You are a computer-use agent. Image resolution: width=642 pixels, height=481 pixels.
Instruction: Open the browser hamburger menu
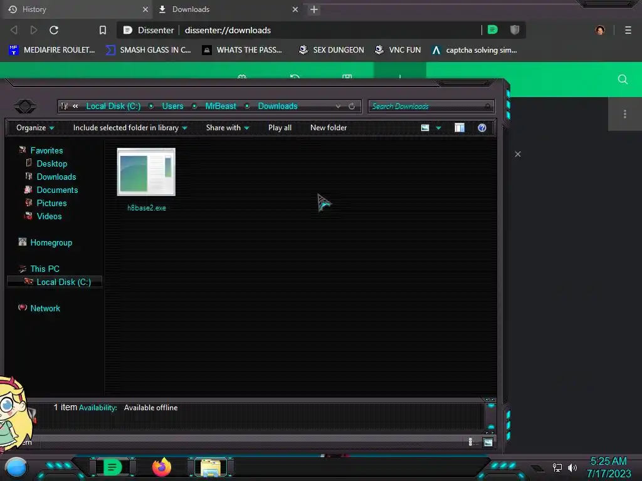[x=628, y=30]
